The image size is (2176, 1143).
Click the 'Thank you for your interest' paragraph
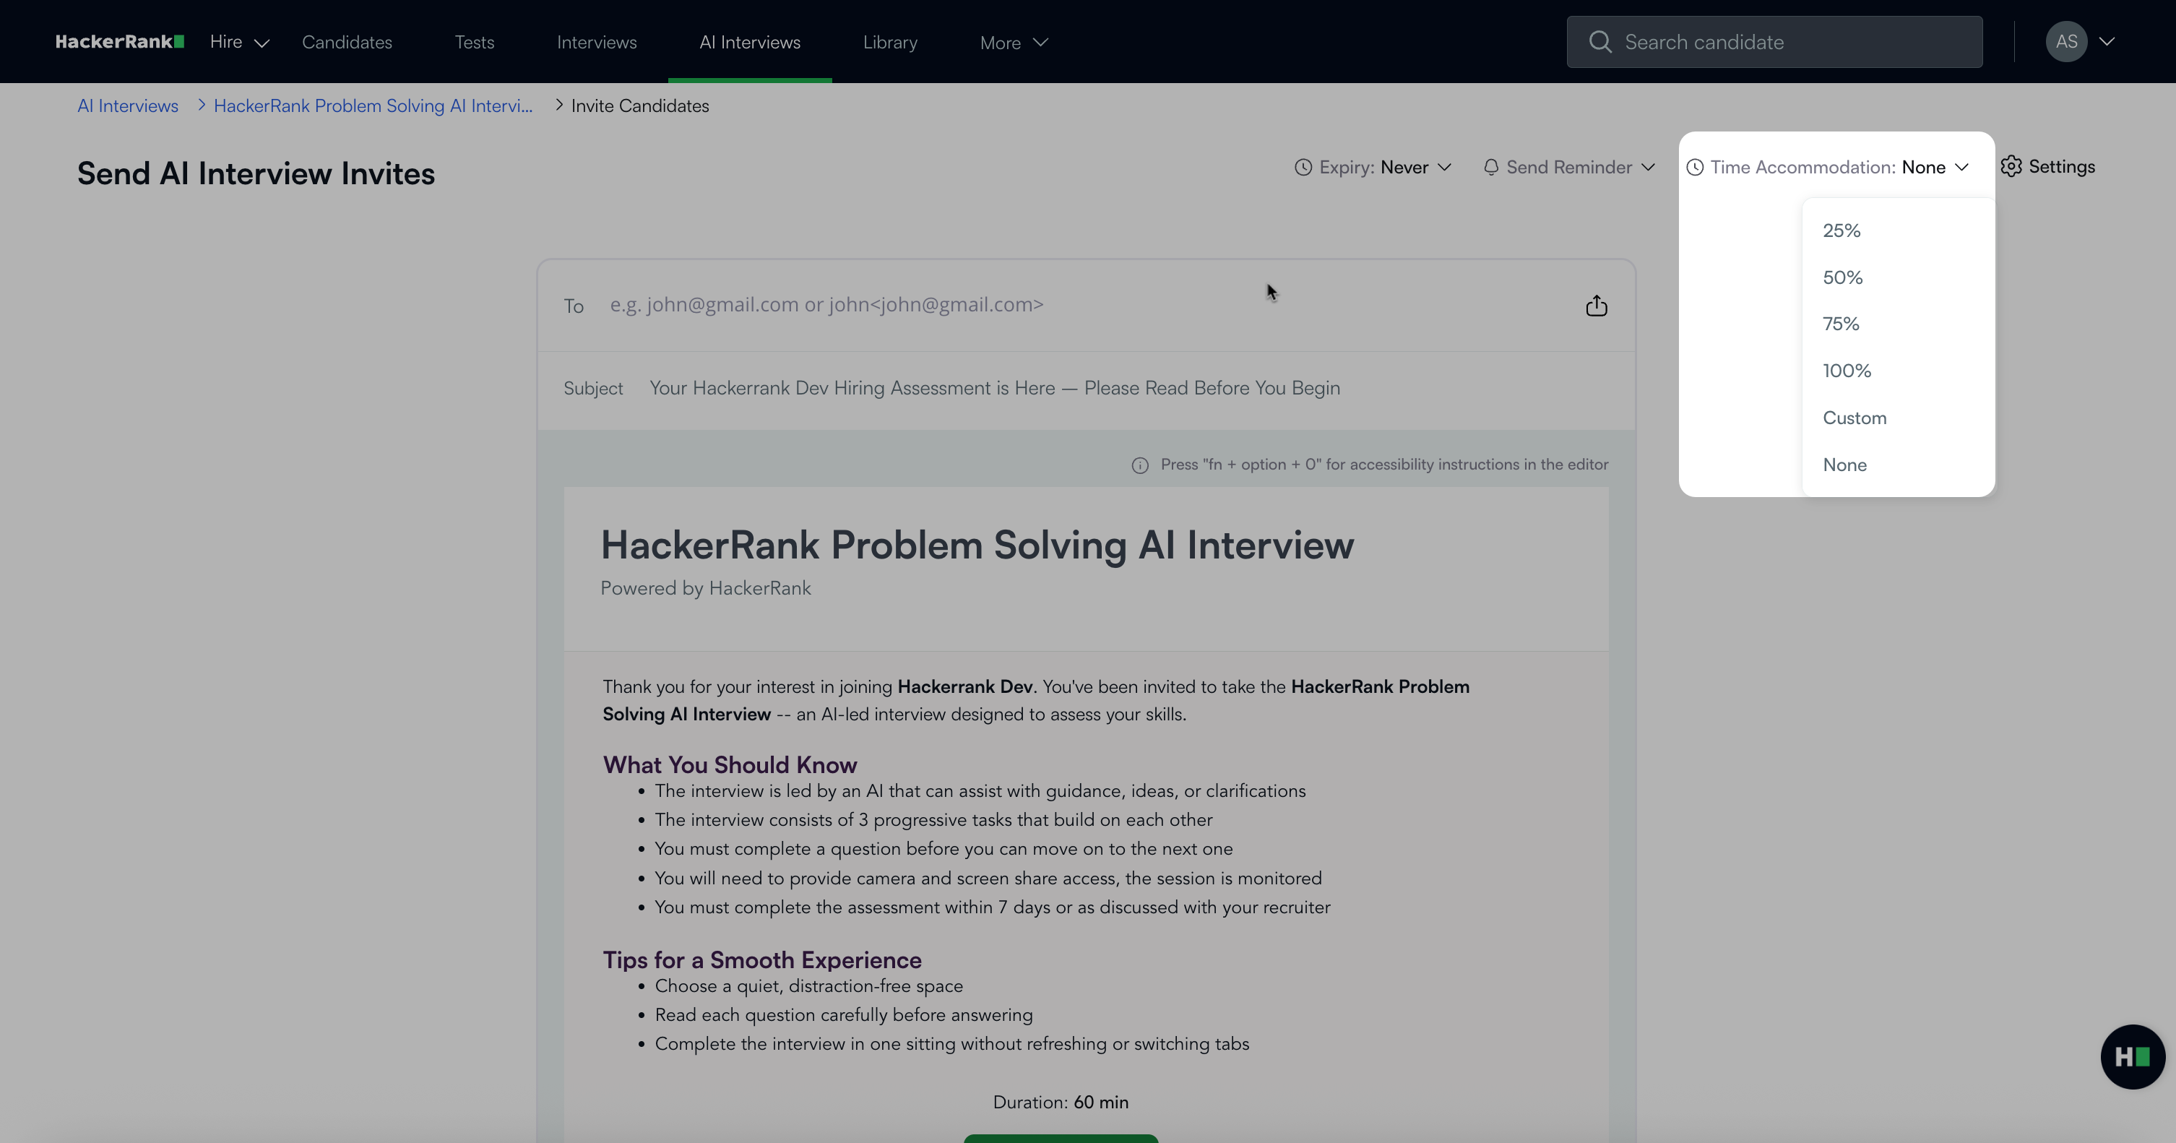(1036, 700)
